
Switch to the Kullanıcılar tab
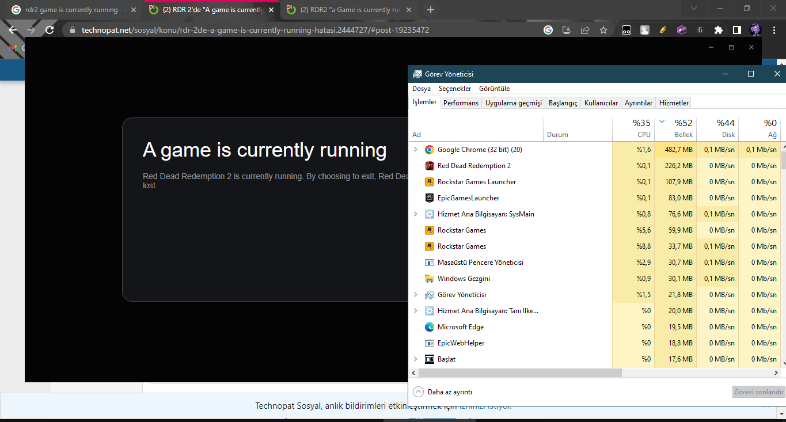click(x=601, y=103)
